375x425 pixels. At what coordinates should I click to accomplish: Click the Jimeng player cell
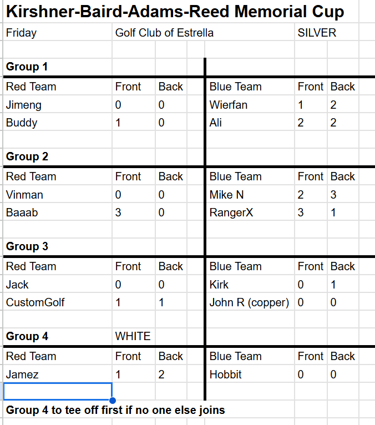[24, 105]
